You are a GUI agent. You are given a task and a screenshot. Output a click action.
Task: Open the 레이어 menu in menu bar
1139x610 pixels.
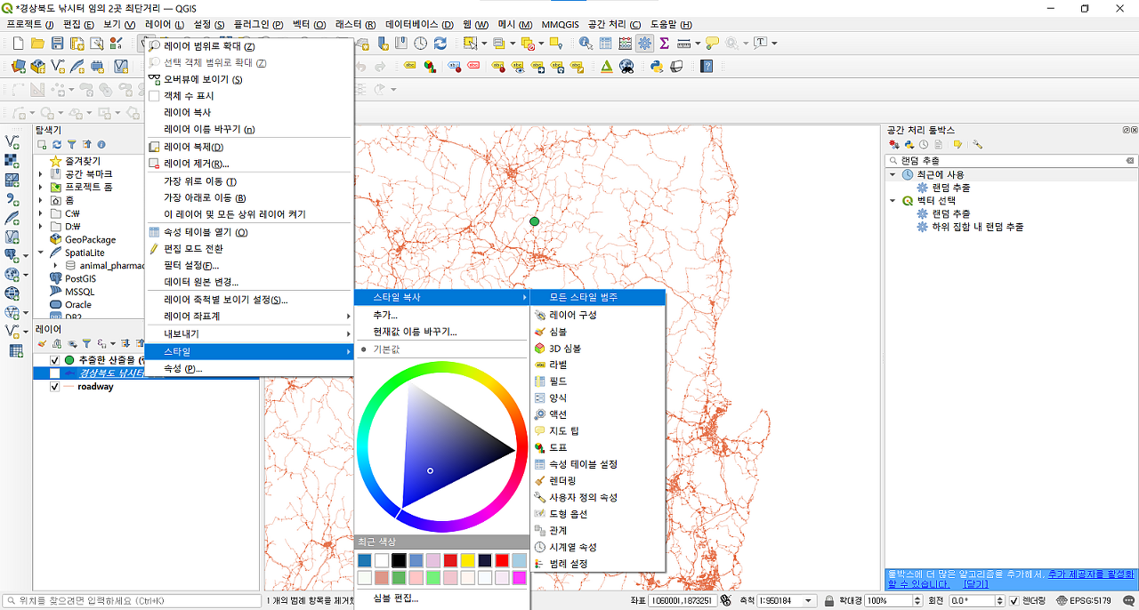165,24
